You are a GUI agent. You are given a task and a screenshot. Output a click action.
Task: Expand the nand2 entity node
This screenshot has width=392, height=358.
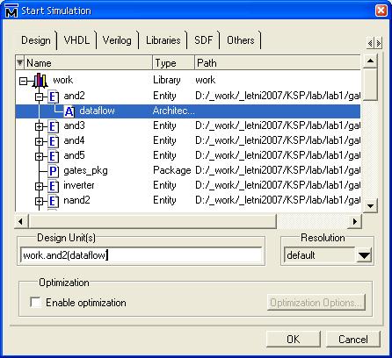39,201
